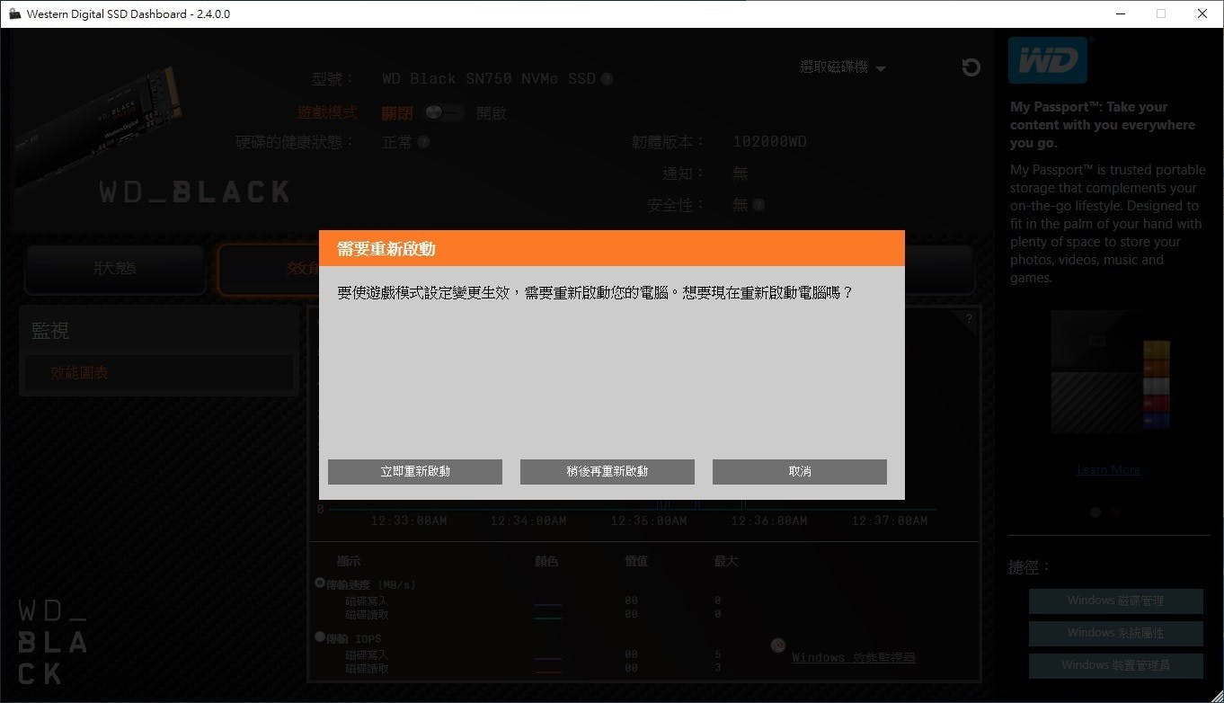Click the 立即重新啟動 restart now button
The image size is (1224, 703).
click(415, 471)
